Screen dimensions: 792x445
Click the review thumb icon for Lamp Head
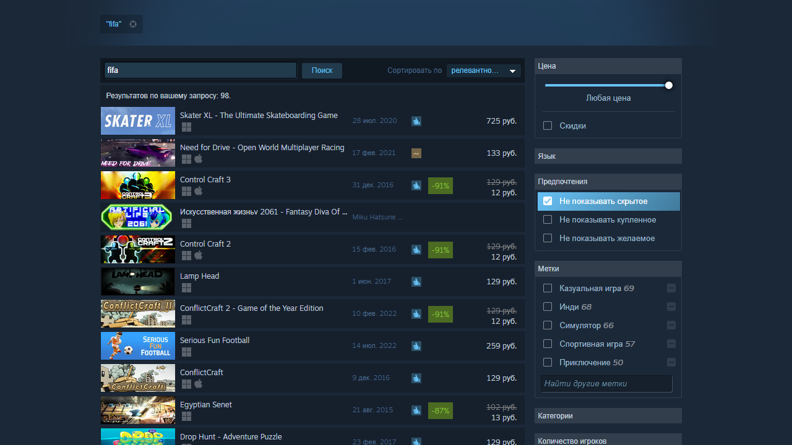pyautogui.click(x=416, y=282)
